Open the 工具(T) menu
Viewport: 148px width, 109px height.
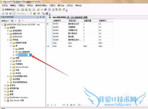[52, 5]
